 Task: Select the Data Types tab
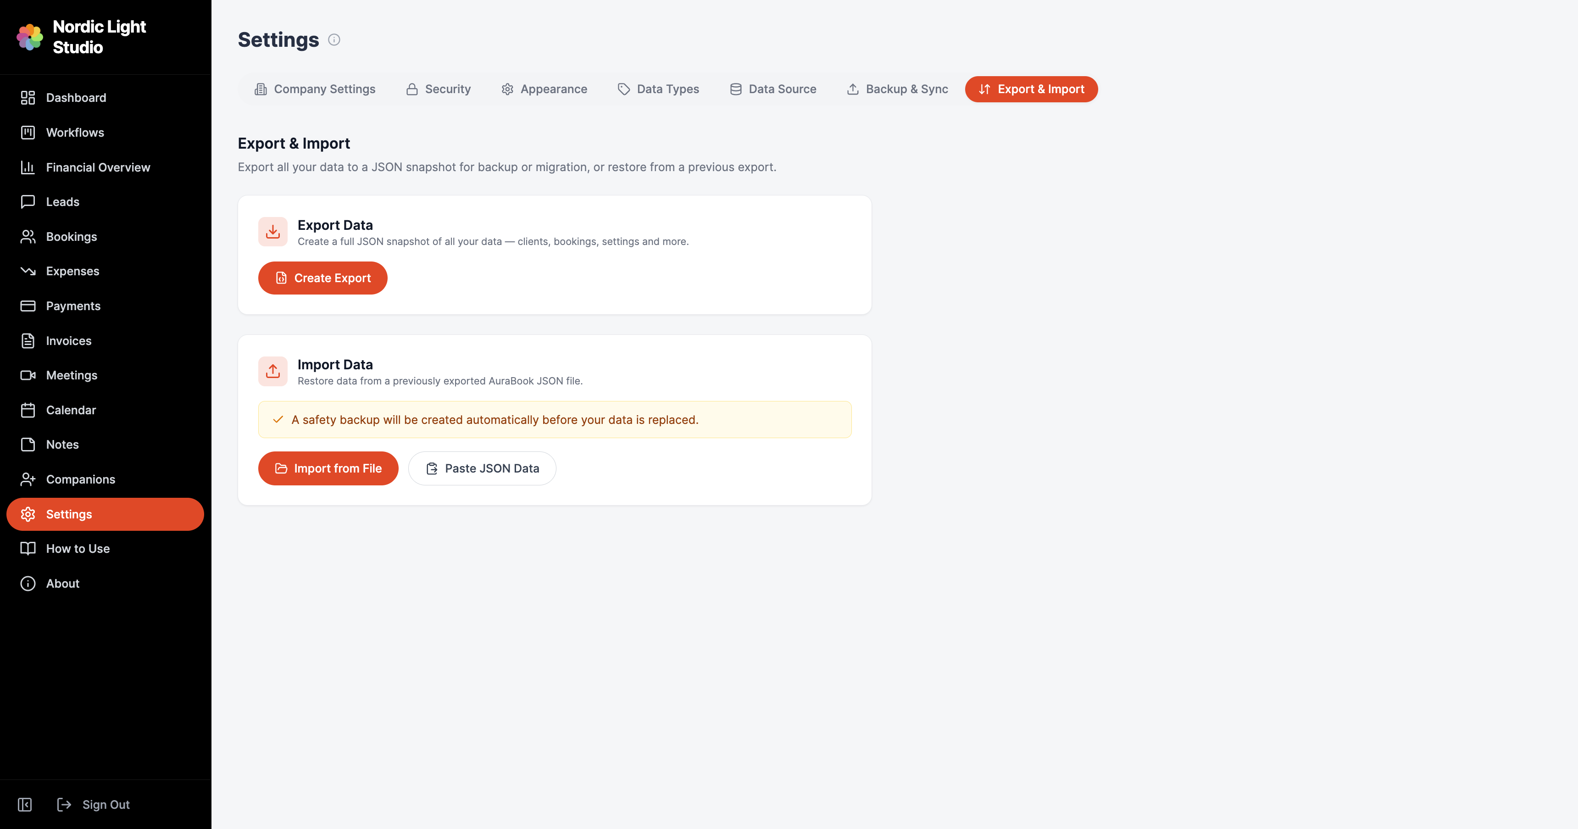coord(659,89)
